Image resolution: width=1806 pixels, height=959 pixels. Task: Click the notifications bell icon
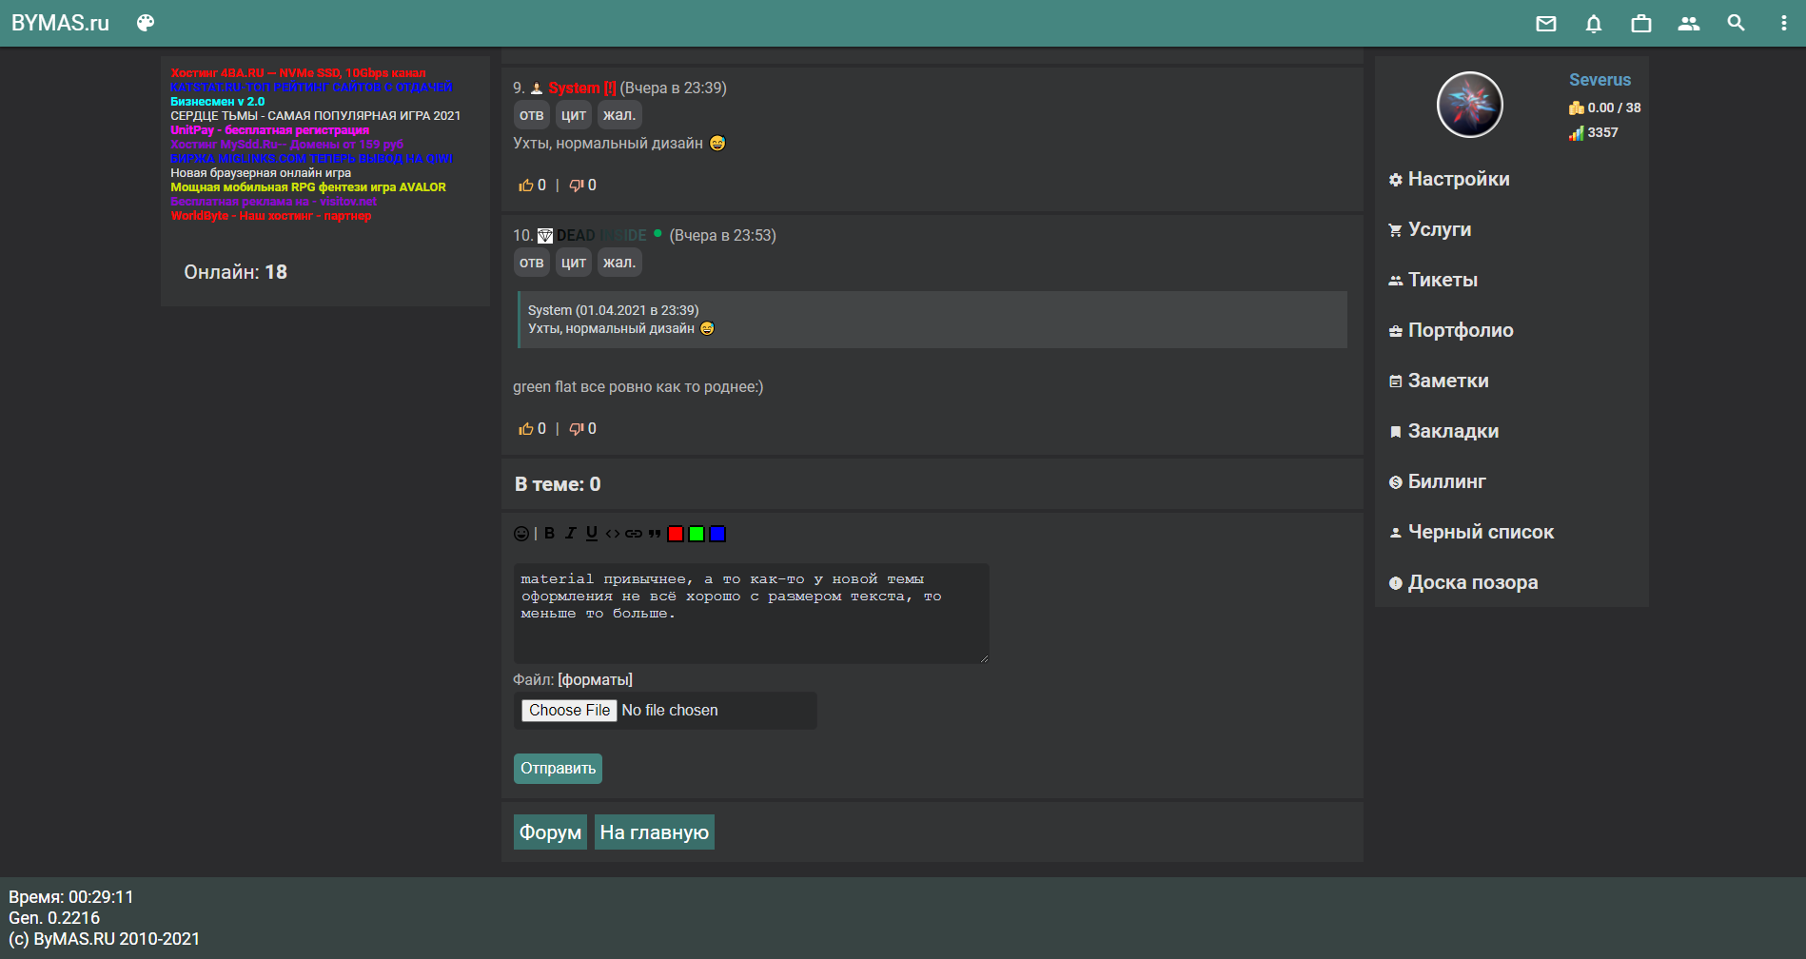(x=1594, y=24)
